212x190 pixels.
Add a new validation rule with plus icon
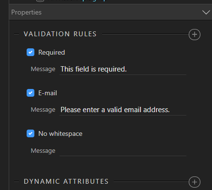click(195, 34)
